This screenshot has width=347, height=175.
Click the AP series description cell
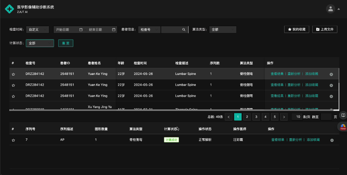(62, 140)
